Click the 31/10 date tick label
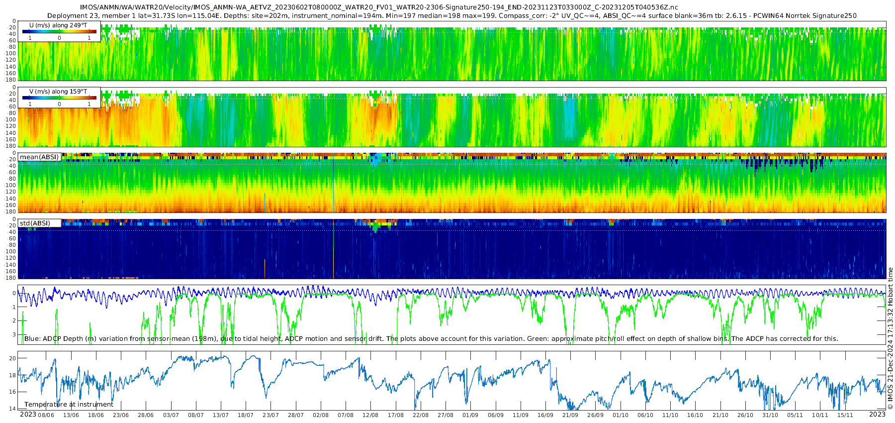The height and width of the screenshot is (423, 895). point(770,415)
